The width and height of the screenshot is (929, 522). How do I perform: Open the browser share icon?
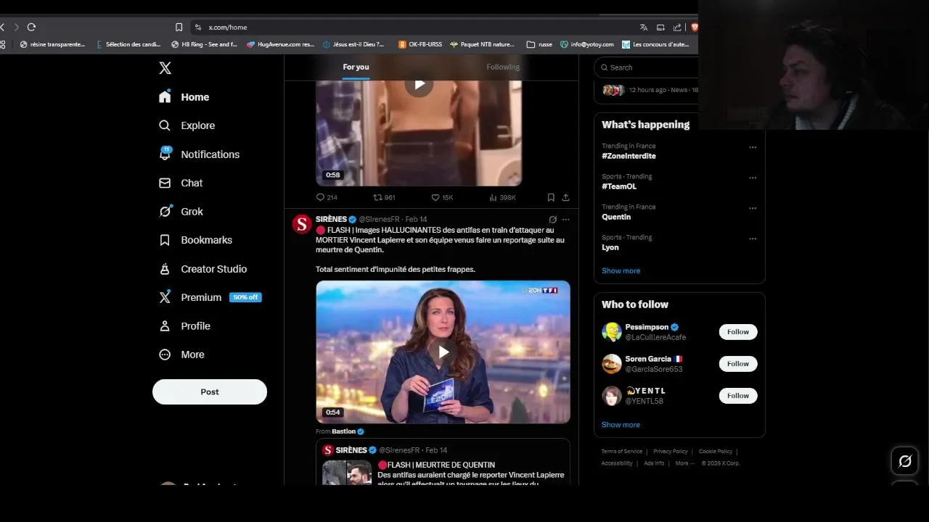(x=677, y=27)
